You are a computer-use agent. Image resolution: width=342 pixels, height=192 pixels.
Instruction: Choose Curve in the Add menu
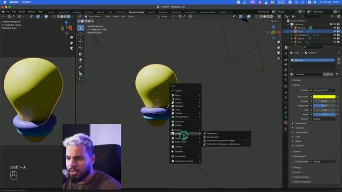185,99
